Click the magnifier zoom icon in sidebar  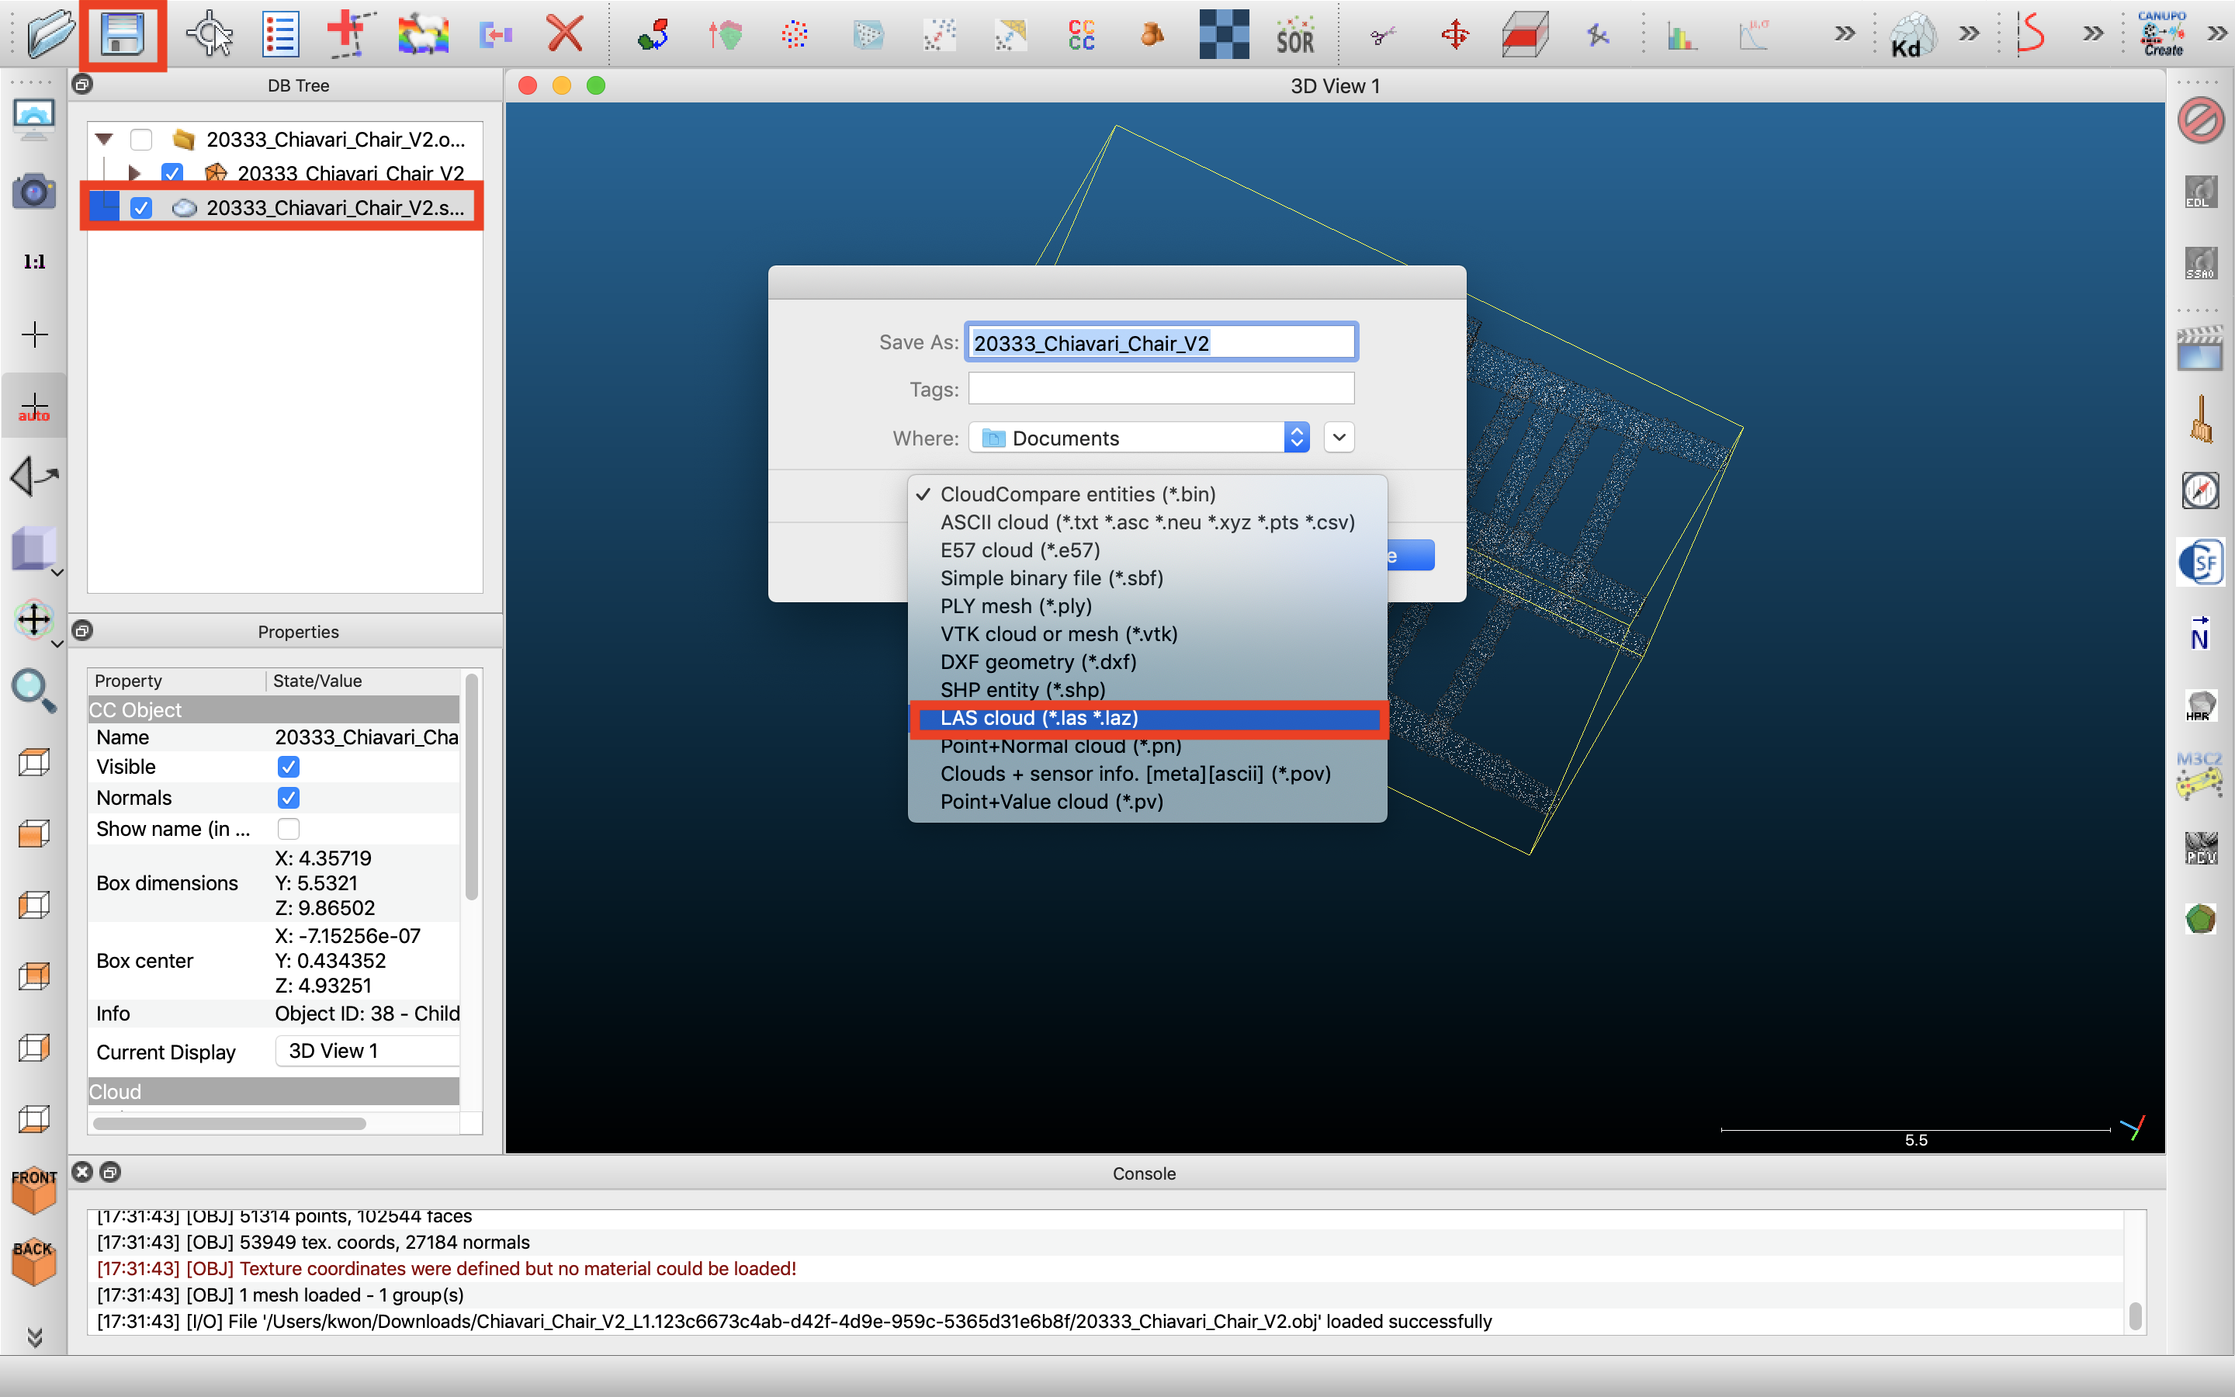tap(34, 689)
